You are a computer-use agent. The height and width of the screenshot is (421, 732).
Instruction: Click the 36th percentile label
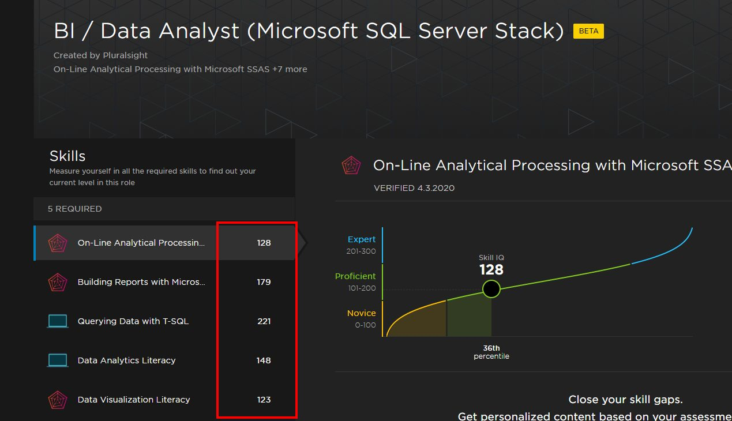pos(491,352)
